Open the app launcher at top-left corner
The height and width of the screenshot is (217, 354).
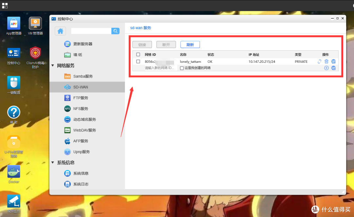pos(5,5)
